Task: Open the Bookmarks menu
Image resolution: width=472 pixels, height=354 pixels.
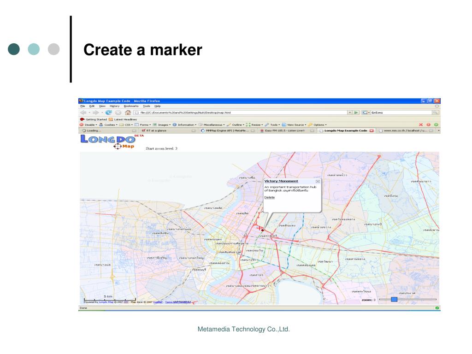Action: coord(131,106)
